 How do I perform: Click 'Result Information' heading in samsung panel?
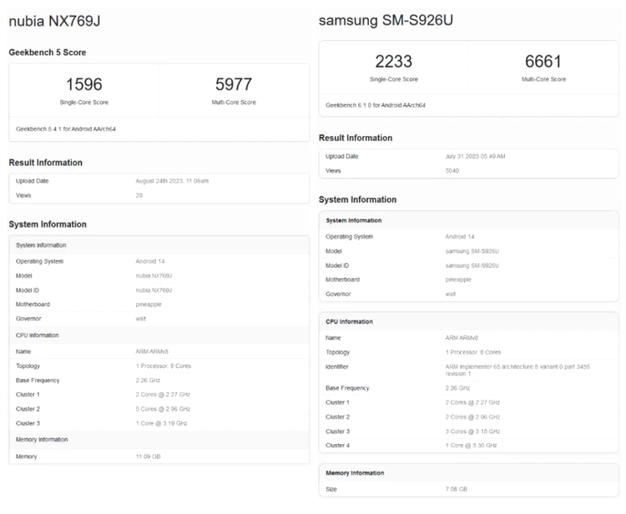click(x=356, y=138)
